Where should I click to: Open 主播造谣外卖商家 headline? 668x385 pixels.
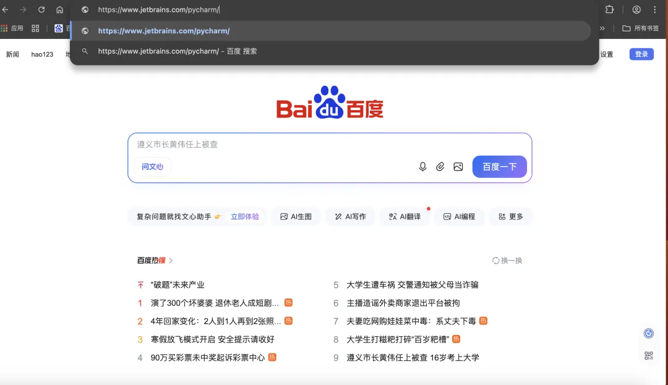coord(403,303)
